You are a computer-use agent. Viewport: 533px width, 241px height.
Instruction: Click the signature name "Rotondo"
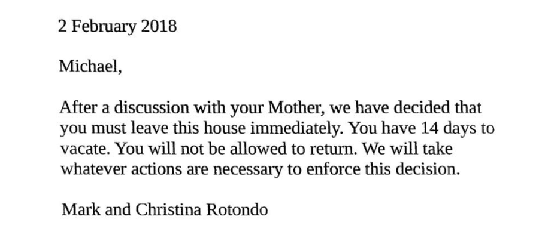(237, 210)
